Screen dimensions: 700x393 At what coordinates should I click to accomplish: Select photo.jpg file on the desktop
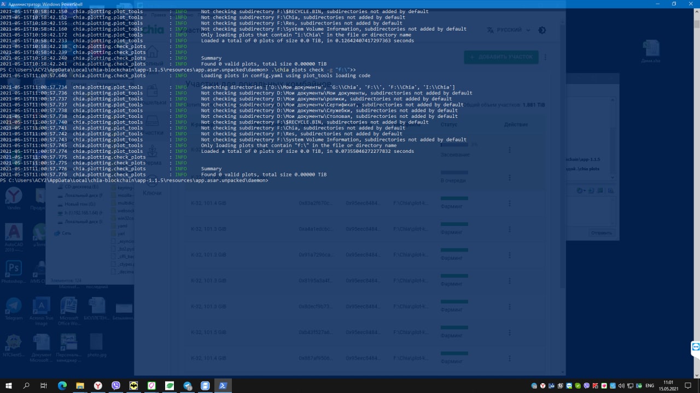pos(96,346)
